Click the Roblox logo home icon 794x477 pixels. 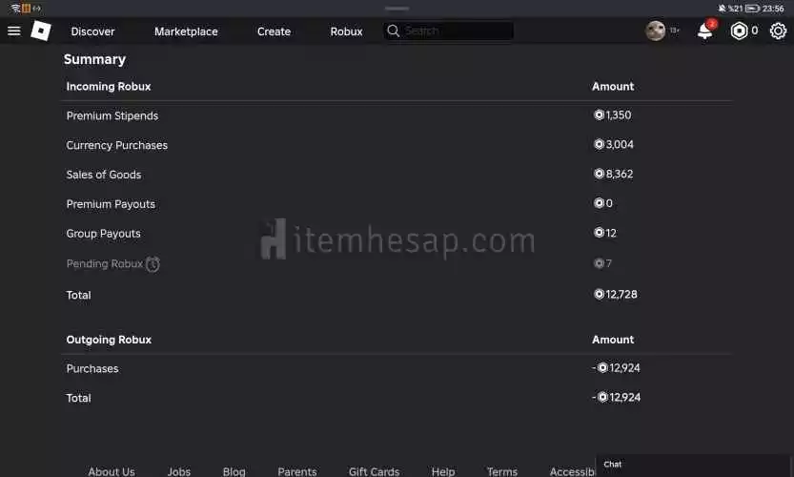[40, 31]
